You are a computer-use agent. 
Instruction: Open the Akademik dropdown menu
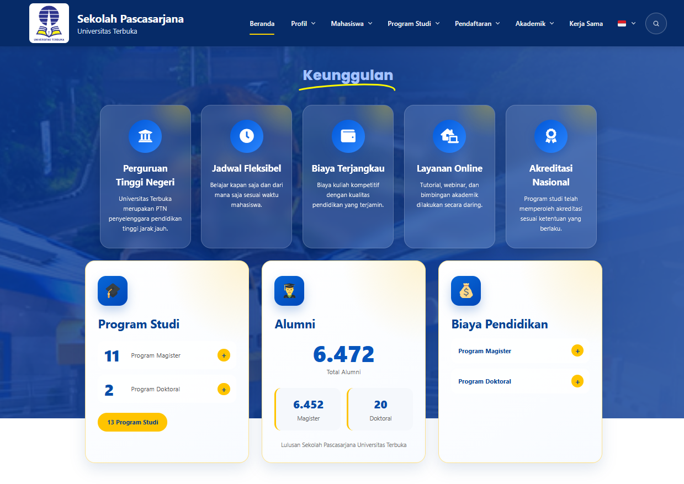[534, 24]
